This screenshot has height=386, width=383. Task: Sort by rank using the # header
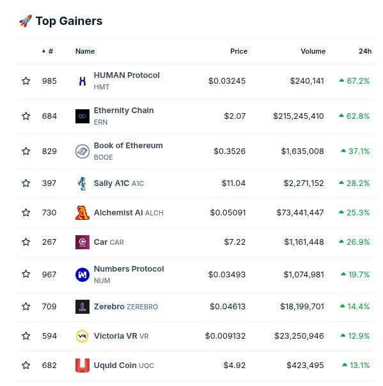48,51
